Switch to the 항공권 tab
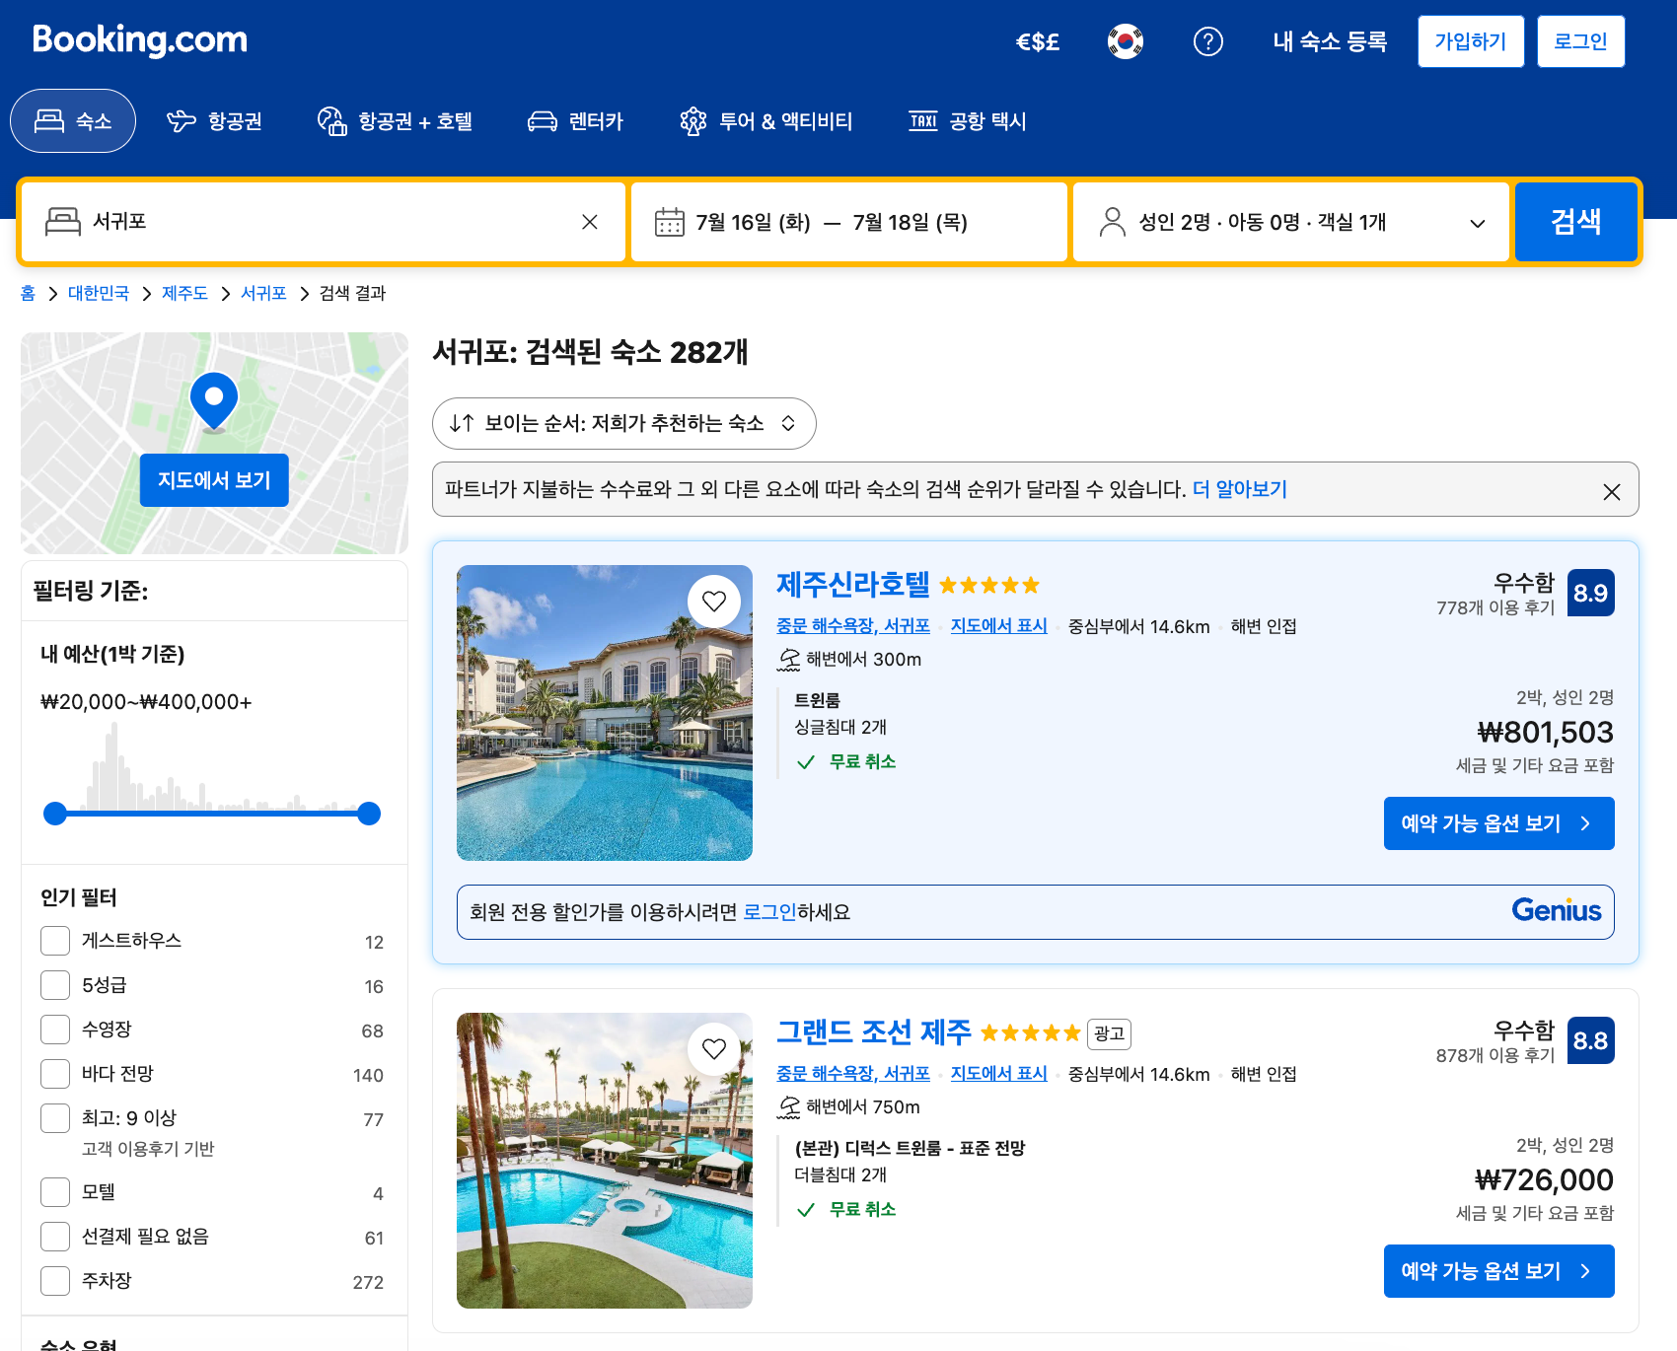 (x=215, y=121)
